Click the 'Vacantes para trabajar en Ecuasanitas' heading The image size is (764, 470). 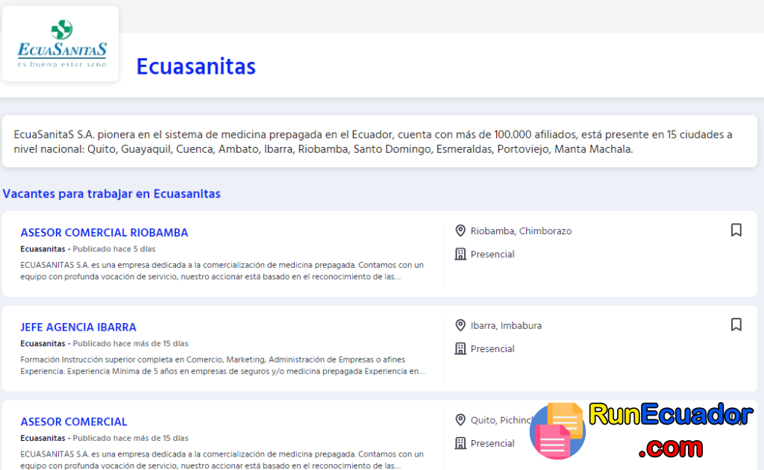pyautogui.click(x=112, y=194)
